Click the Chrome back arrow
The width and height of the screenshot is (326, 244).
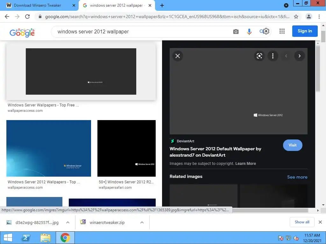[x=7, y=17]
